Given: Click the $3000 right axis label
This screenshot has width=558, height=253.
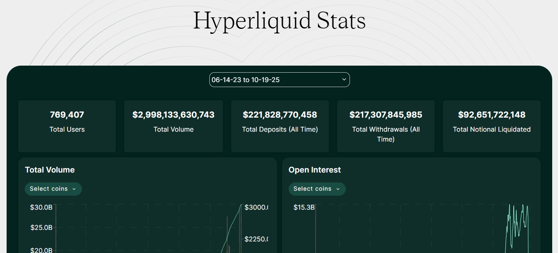Looking at the screenshot, I should pos(256,207).
